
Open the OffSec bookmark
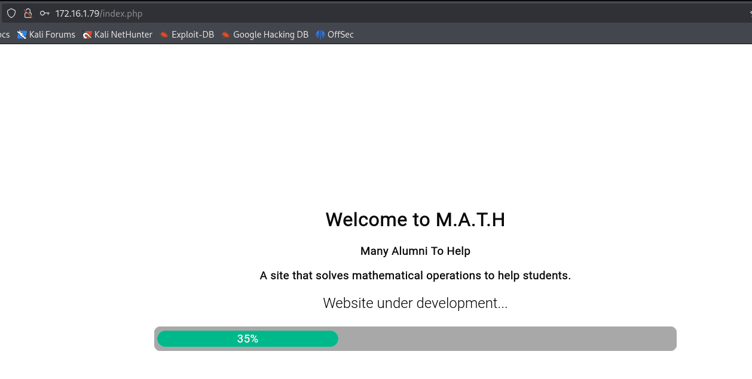point(335,35)
